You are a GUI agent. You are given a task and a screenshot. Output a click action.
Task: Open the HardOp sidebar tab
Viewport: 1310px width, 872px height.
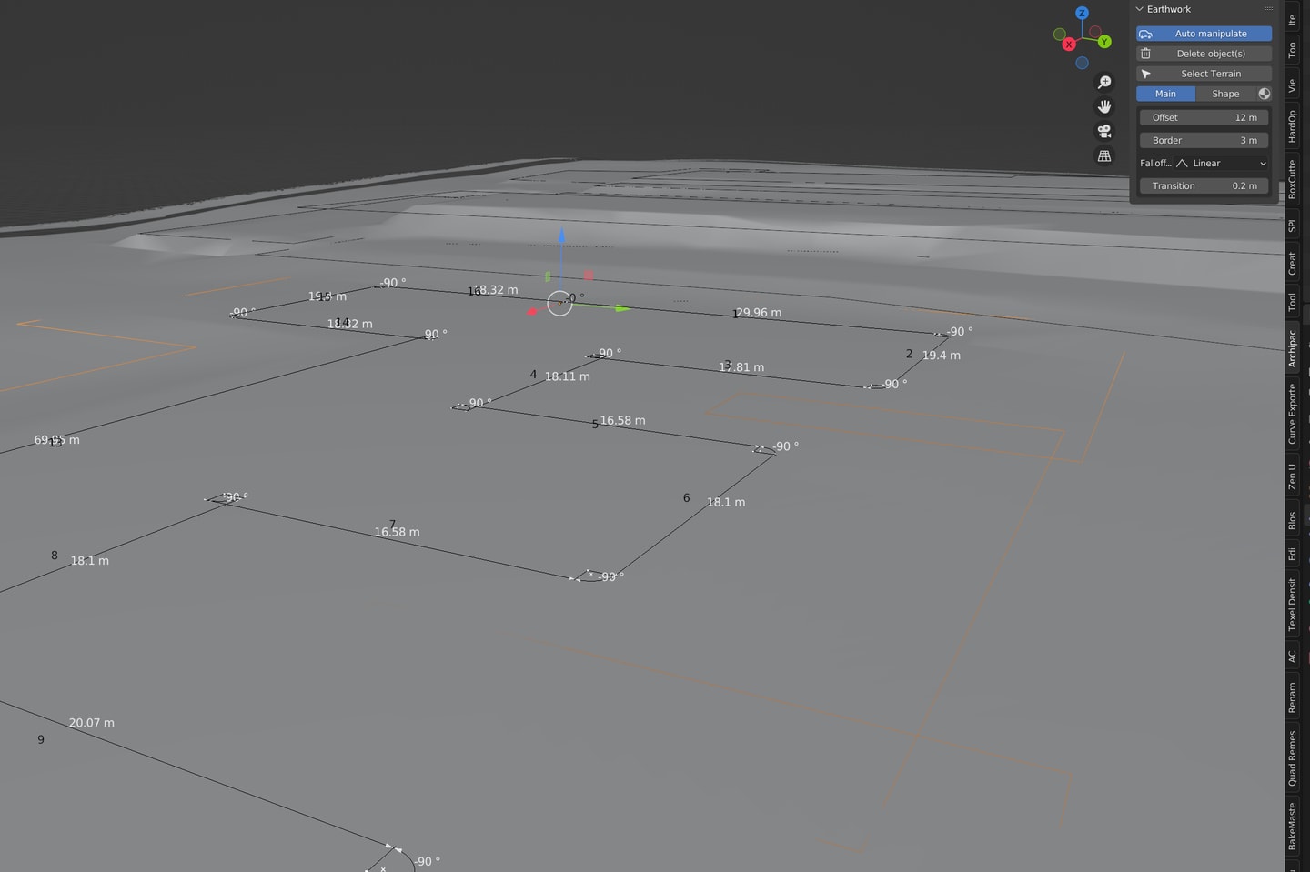pyautogui.click(x=1292, y=126)
